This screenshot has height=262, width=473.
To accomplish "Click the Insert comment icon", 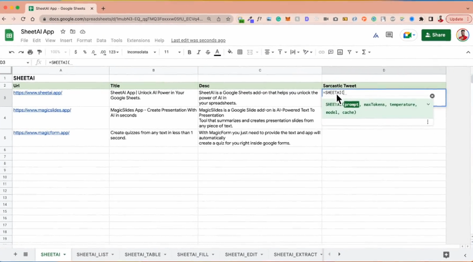I will [331, 52].
